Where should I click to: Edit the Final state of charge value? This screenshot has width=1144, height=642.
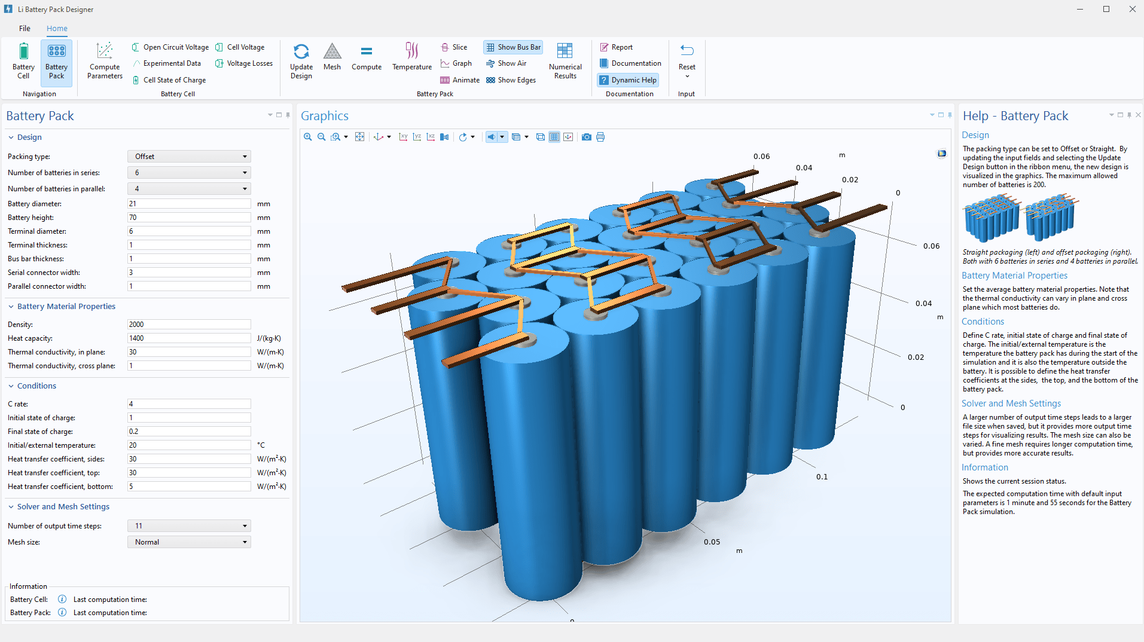188,431
